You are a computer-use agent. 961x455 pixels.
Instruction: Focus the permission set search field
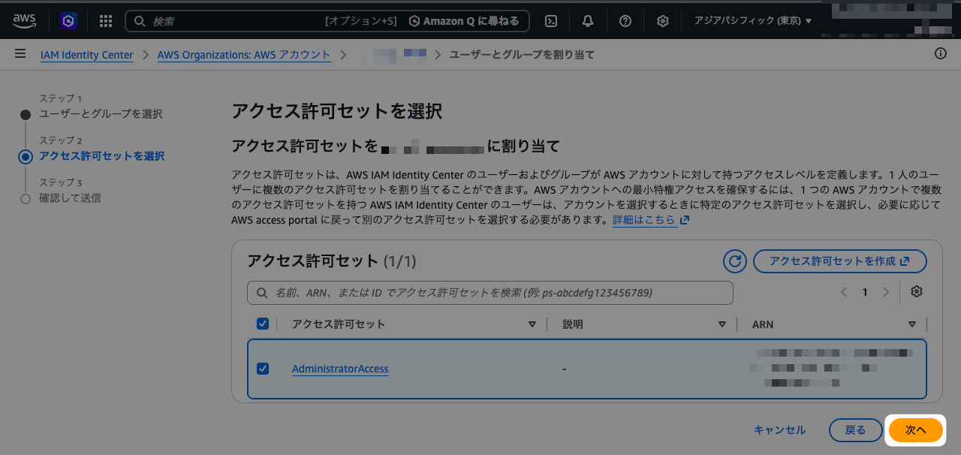490,293
